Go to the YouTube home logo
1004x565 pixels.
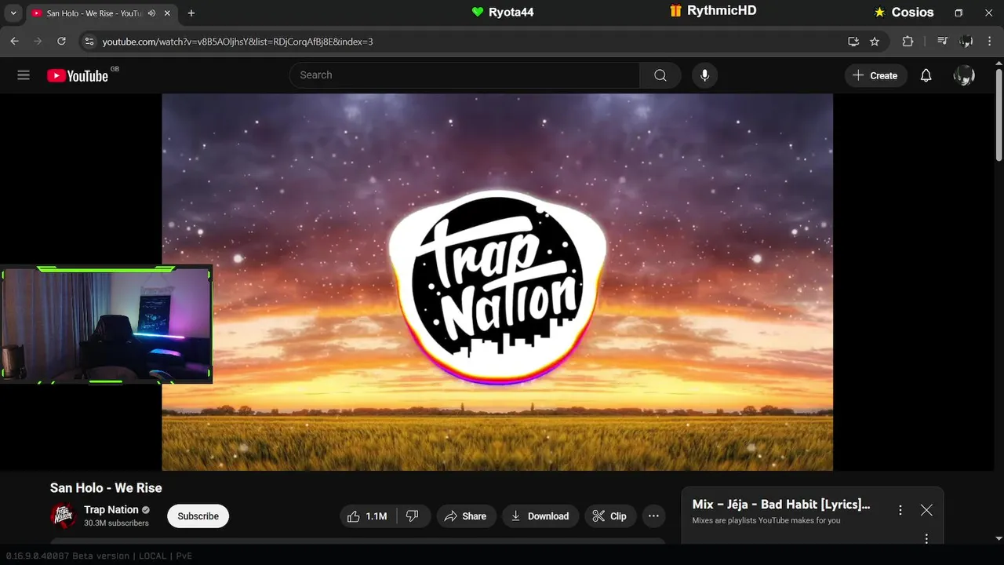pyautogui.click(x=78, y=75)
